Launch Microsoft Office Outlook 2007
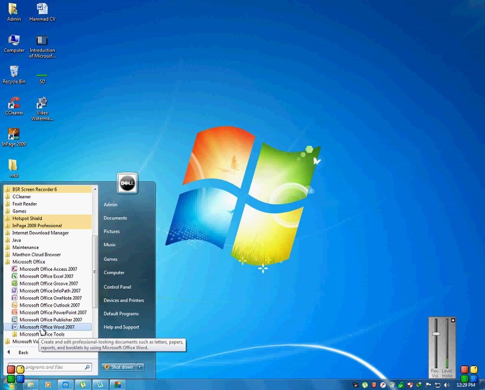Image resolution: width=485 pixels, height=390 pixels. pos(48,305)
